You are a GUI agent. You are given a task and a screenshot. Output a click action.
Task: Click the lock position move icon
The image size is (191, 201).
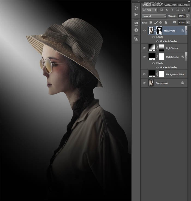tap(161, 23)
